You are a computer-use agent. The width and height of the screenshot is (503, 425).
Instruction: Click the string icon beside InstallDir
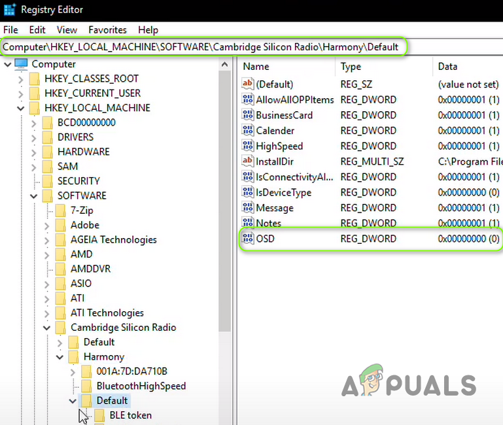tap(248, 161)
